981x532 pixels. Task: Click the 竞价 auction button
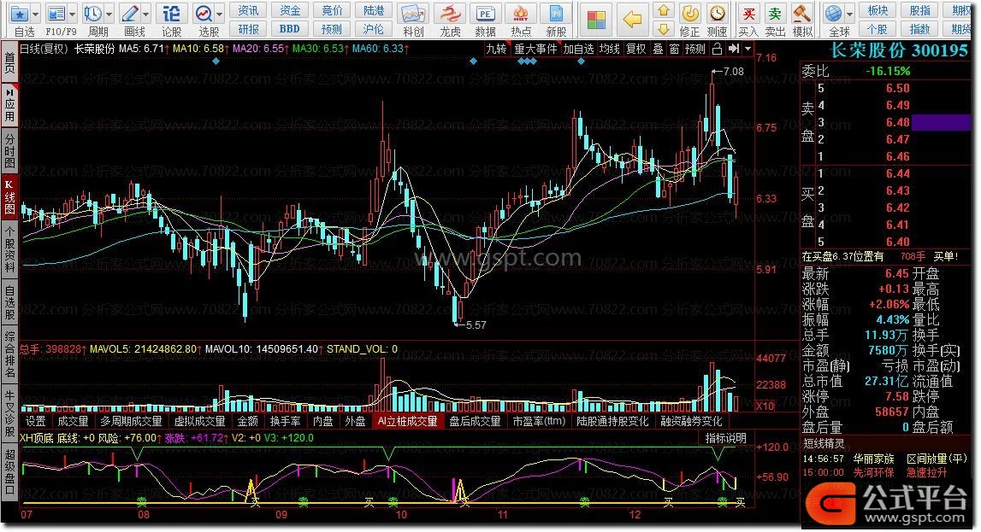[x=332, y=10]
